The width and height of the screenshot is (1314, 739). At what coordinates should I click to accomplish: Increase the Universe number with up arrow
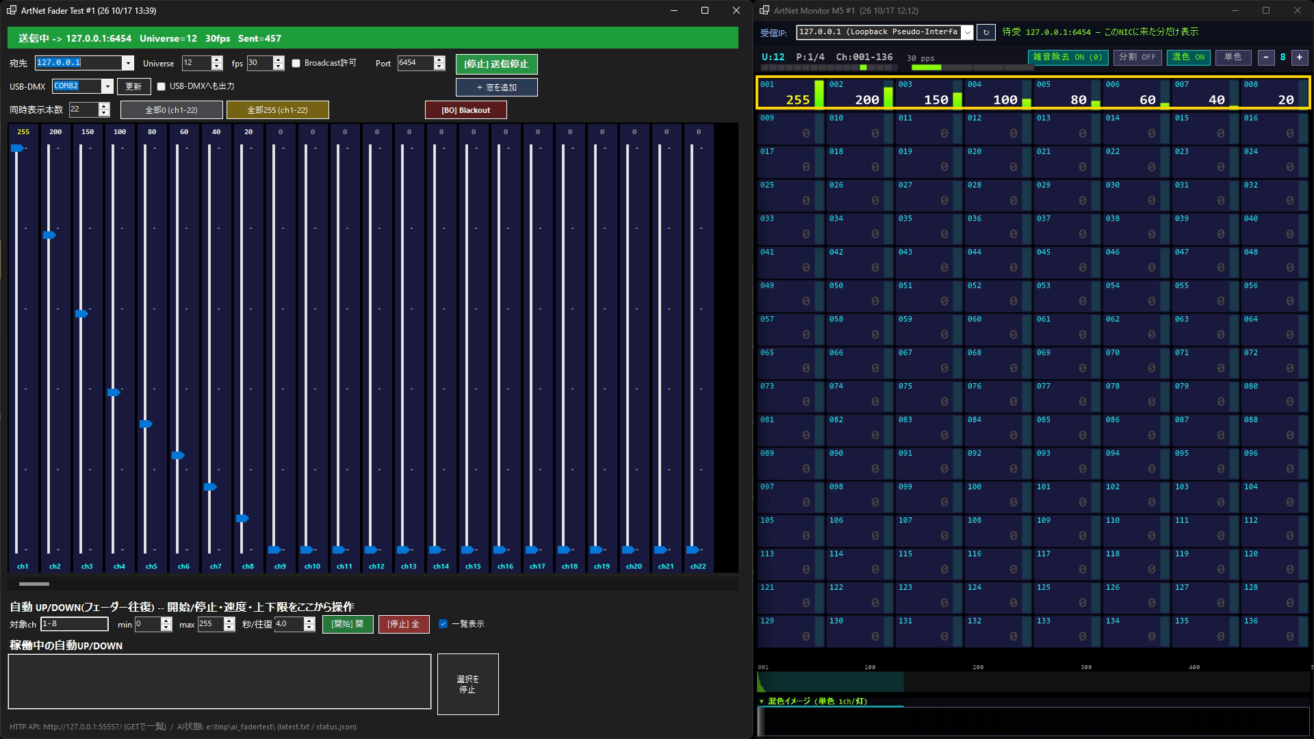pyautogui.click(x=217, y=60)
